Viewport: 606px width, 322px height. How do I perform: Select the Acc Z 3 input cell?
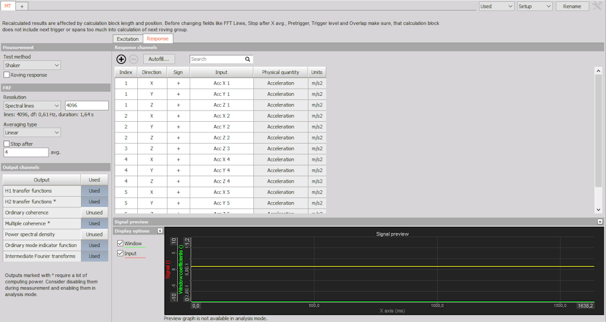(221, 148)
